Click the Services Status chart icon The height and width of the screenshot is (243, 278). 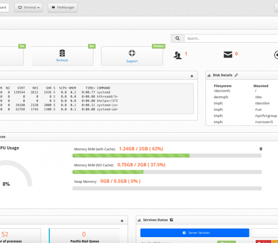point(139,220)
